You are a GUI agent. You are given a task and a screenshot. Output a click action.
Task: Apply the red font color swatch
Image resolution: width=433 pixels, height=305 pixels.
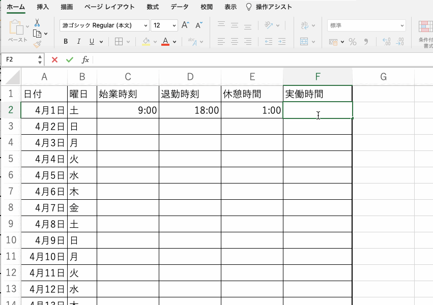(x=165, y=42)
